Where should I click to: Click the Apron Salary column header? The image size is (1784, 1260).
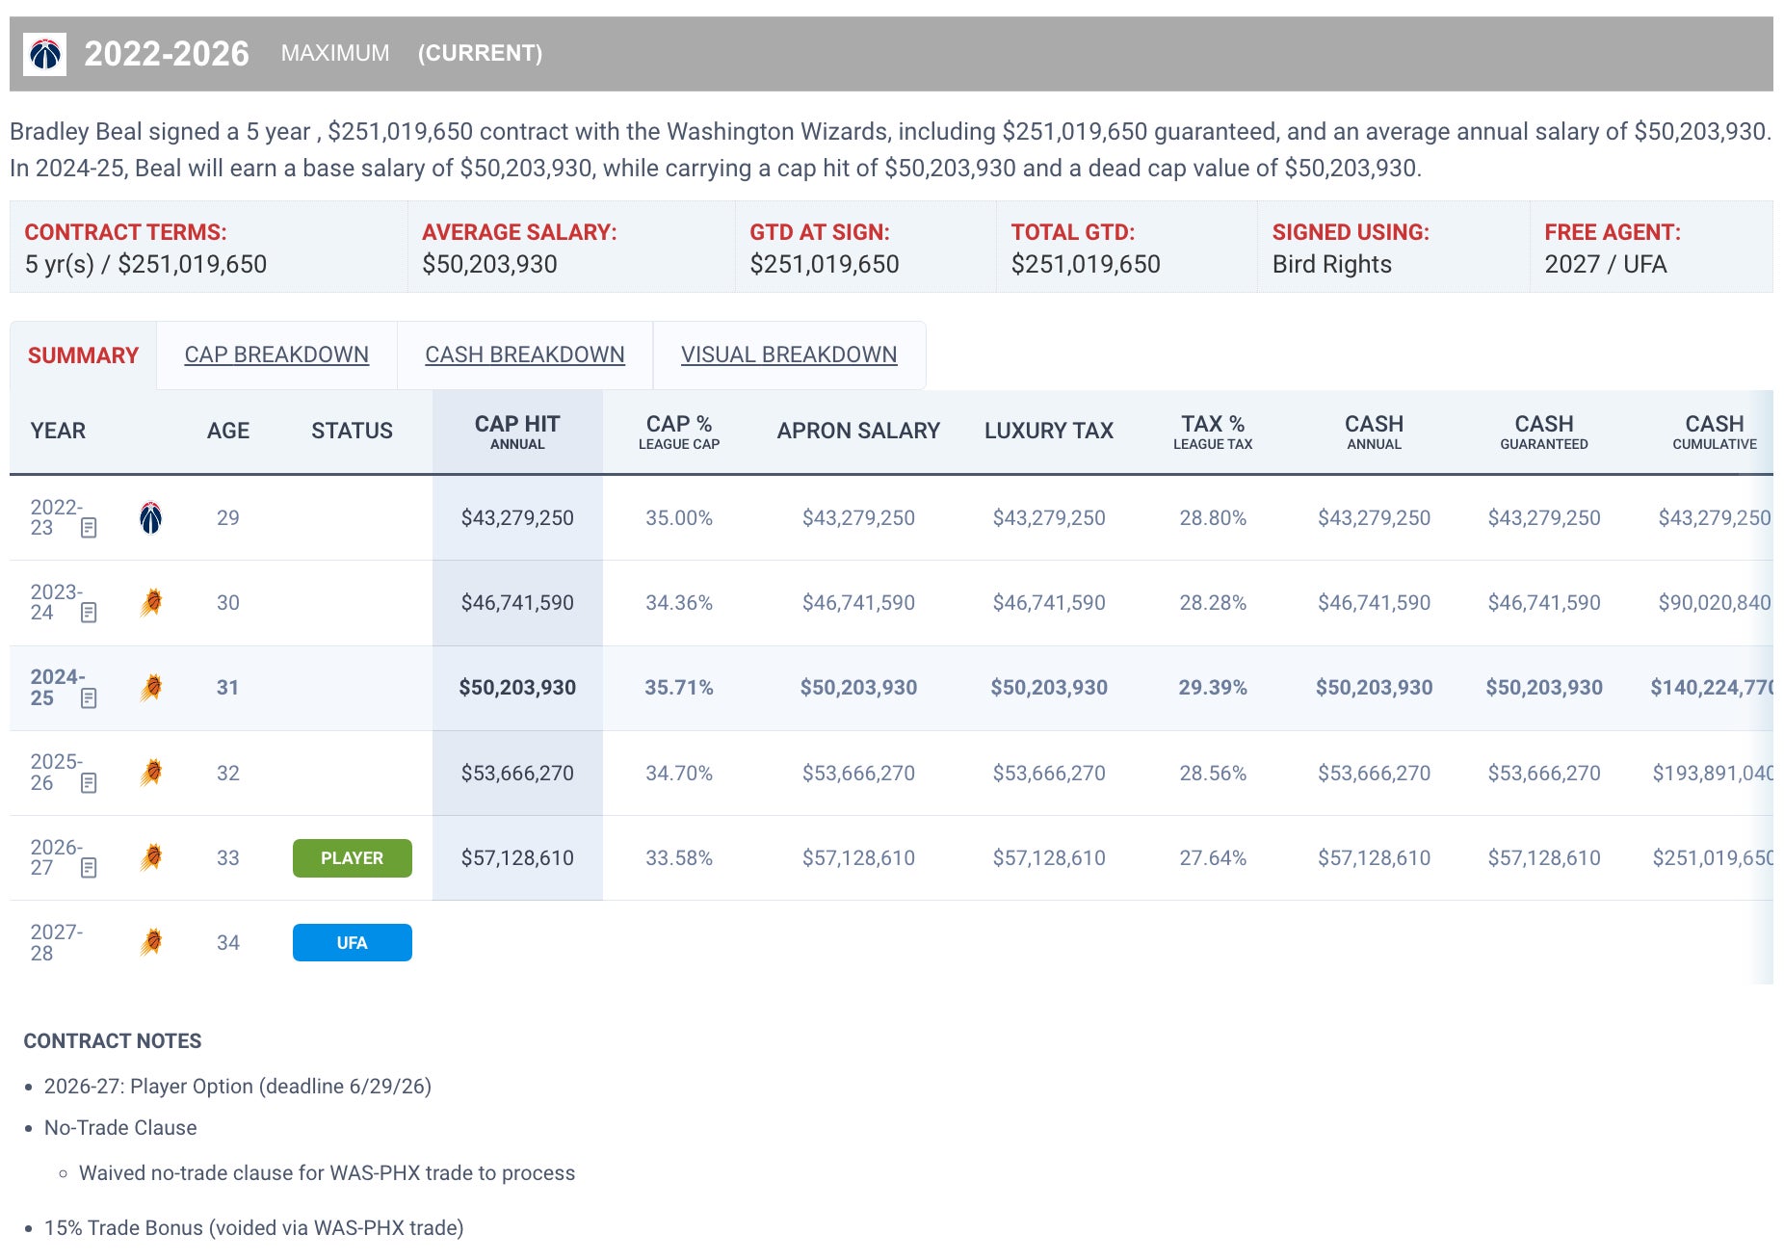857,432
